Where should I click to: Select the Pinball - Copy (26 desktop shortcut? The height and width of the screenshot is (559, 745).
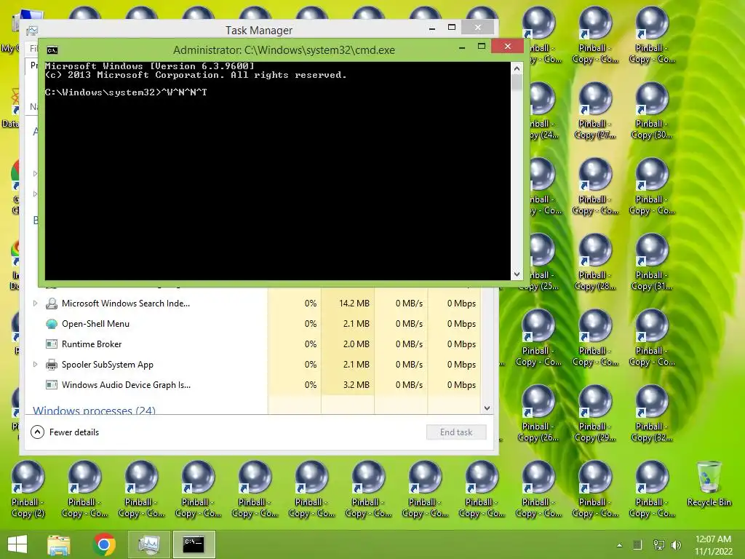click(x=538, y=414)
